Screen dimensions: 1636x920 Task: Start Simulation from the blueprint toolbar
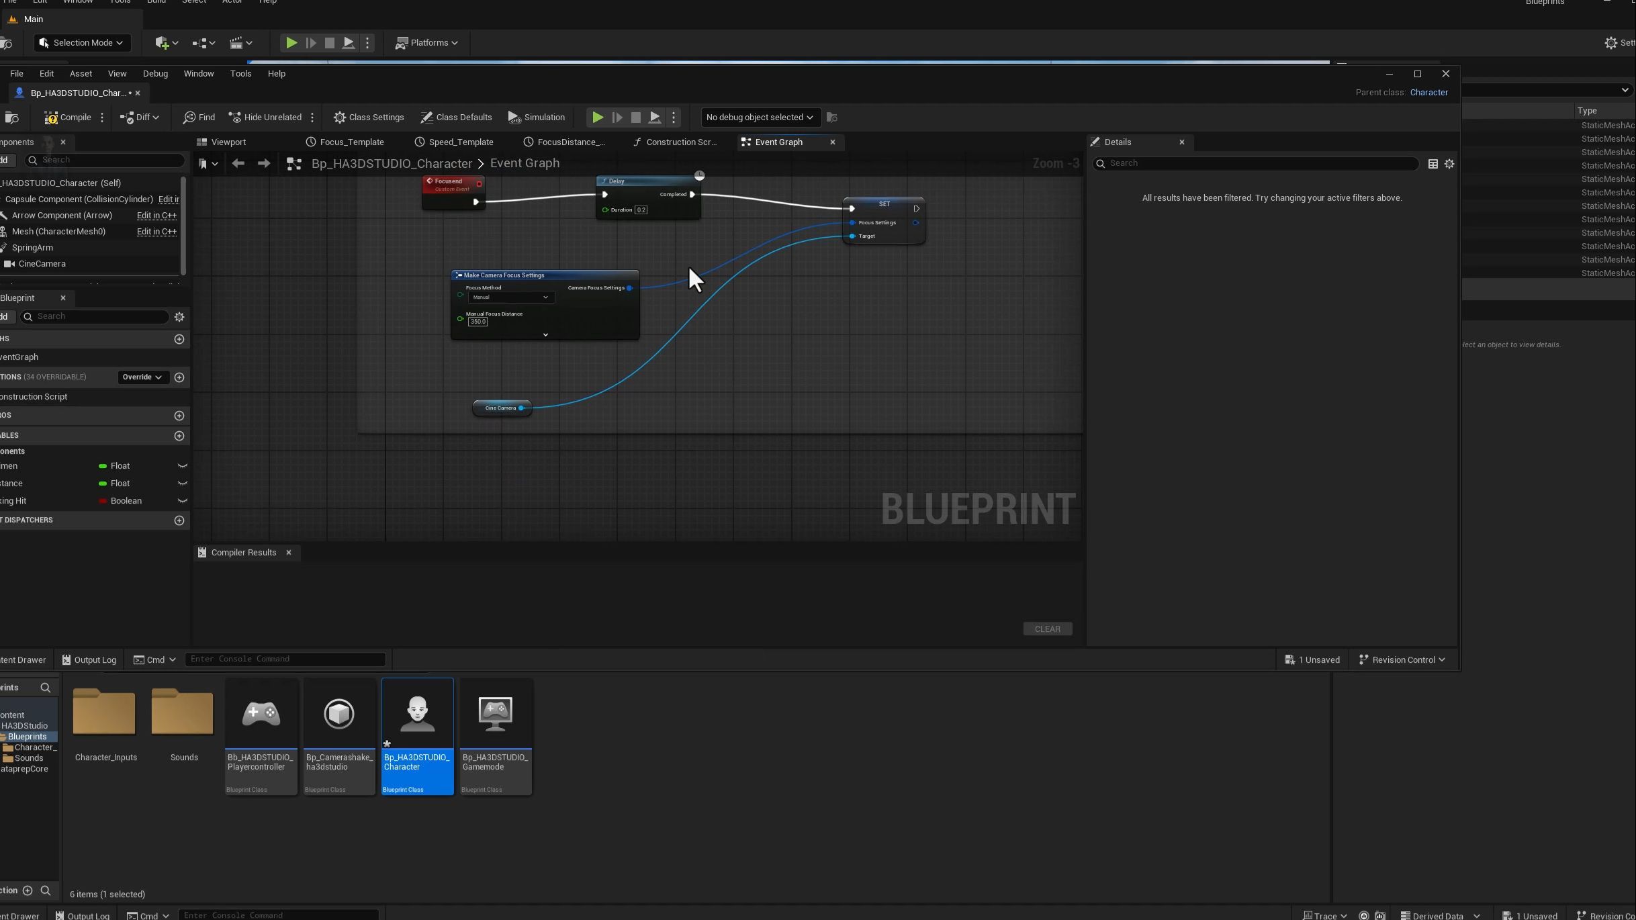[536, 118]
